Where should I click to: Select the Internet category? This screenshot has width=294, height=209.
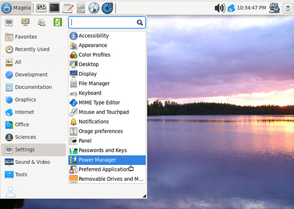[33, 112]
